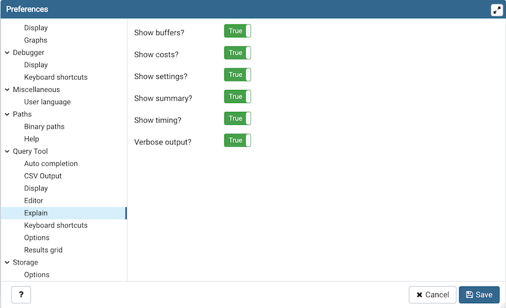Image resolution: width=506 pixels, height=308 pixels.
Task: Go to Results grid settings
Action: [43, 250]
